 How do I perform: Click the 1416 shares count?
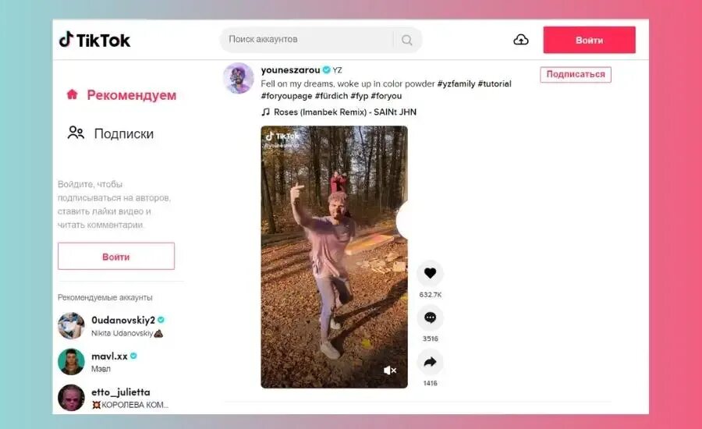(430, 383)
